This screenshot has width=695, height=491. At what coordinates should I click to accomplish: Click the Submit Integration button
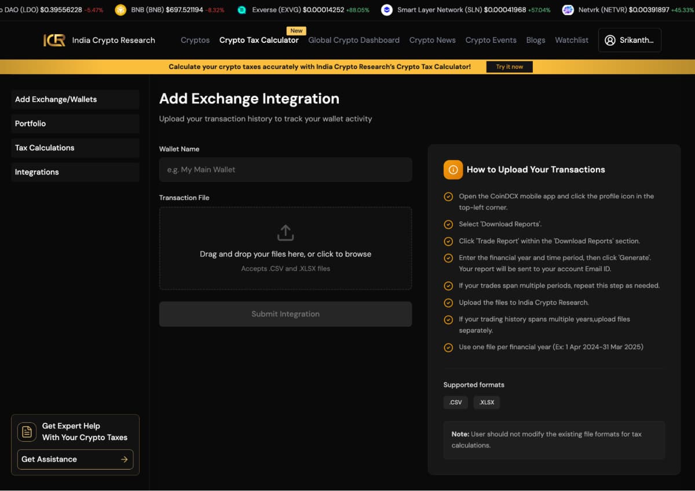click(286, 314)
